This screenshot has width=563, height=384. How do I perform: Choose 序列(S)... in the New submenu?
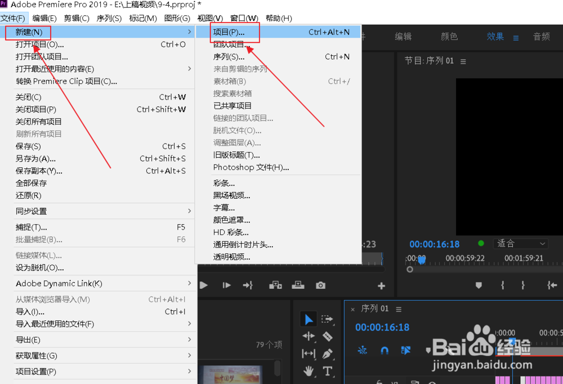pyautogui.click(x=278, y=57)
